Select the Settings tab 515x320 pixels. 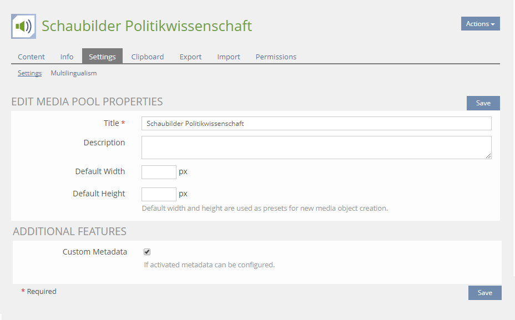pos(102,57)
